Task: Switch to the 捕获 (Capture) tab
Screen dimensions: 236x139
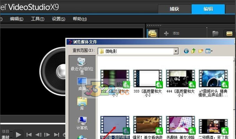Action: (x=175, y=9)
